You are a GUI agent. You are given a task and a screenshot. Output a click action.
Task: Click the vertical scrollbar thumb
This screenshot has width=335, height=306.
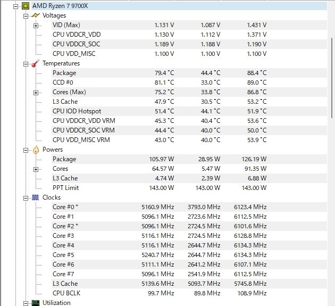[332, 78]
